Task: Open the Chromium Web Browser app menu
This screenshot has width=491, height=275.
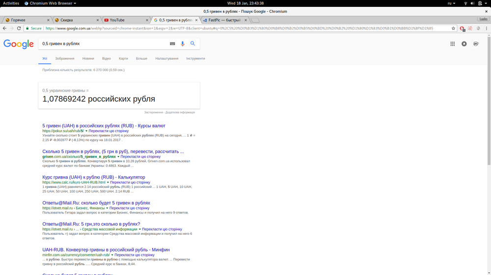Action: (50, 3)
